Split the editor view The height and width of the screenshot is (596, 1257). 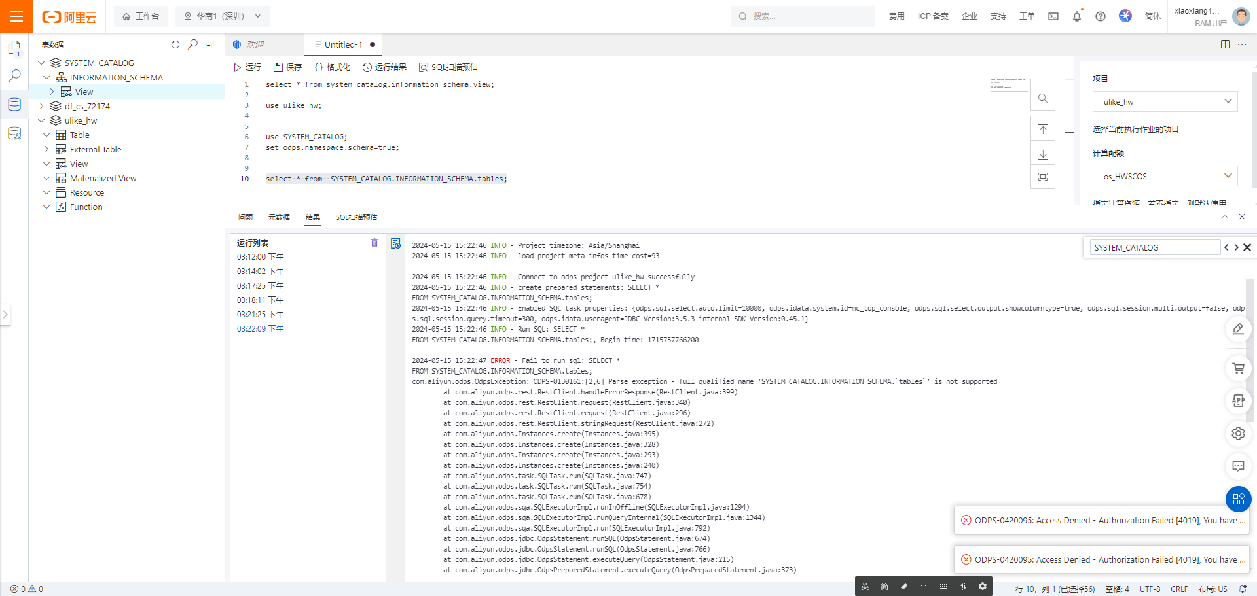coord(1225,44)
